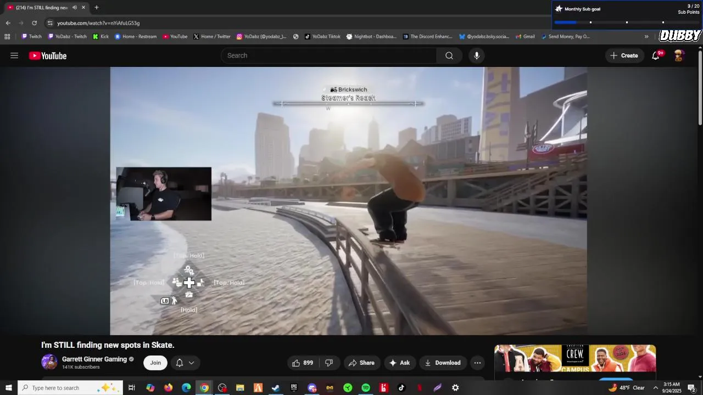Reload the current page
Screen dimensions: 703x395
coord(34,23)
